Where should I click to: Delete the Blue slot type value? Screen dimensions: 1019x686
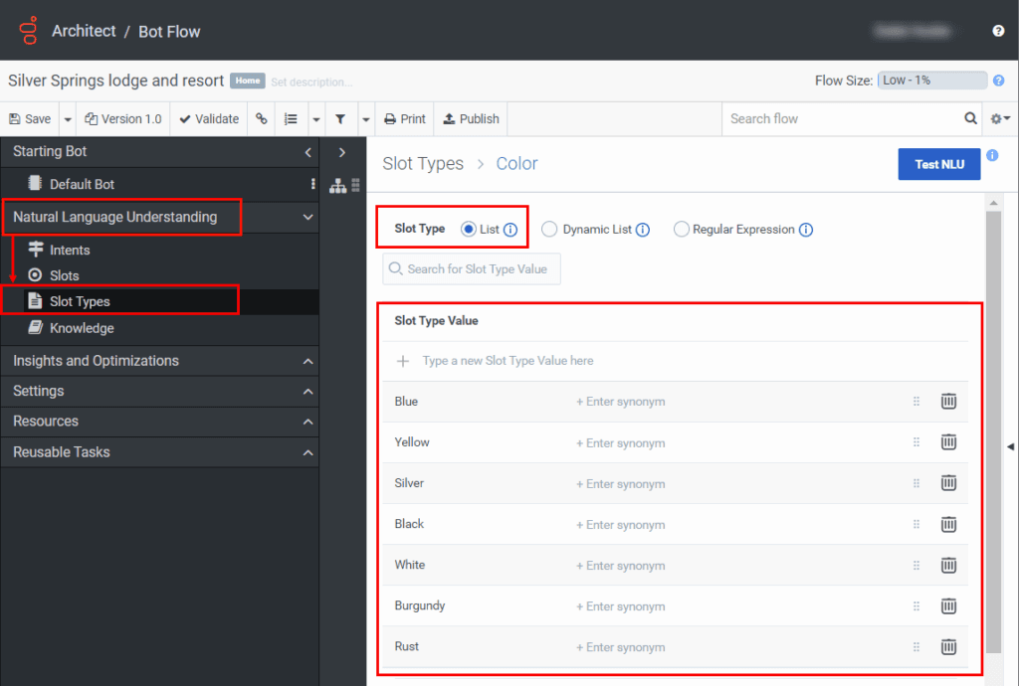948,402
